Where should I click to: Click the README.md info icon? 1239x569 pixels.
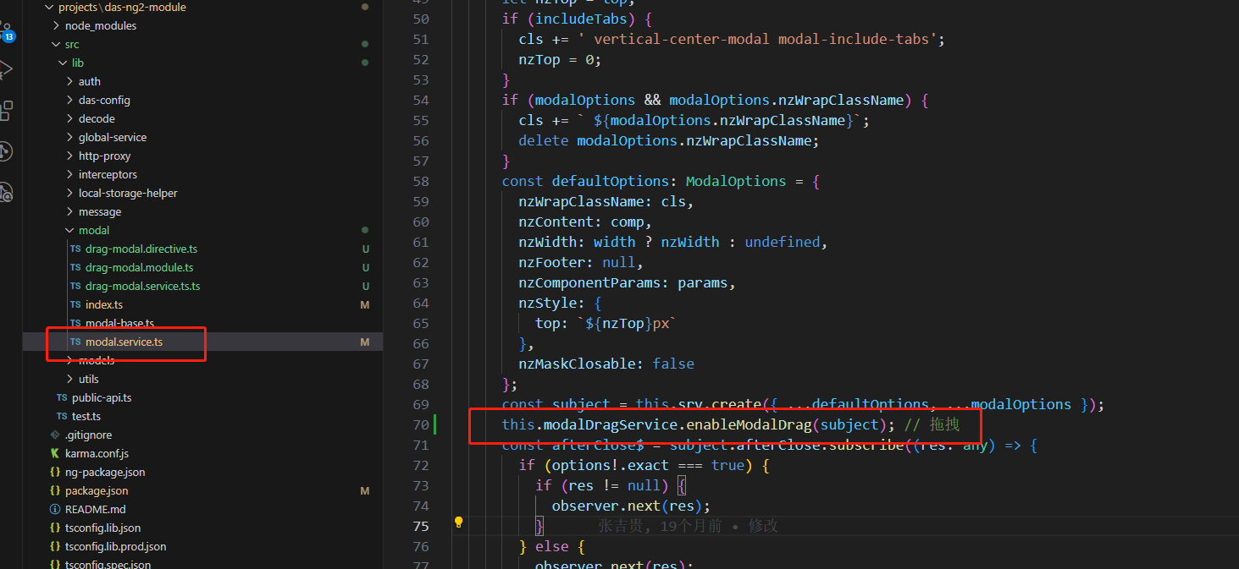55,509
